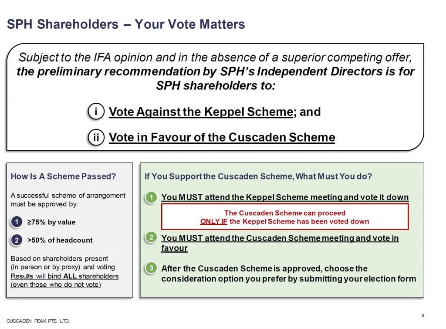The image size is (446, 329).
Task: Click the red-bordered Cuscaden Scheme notice box
Action: point(285,217)
